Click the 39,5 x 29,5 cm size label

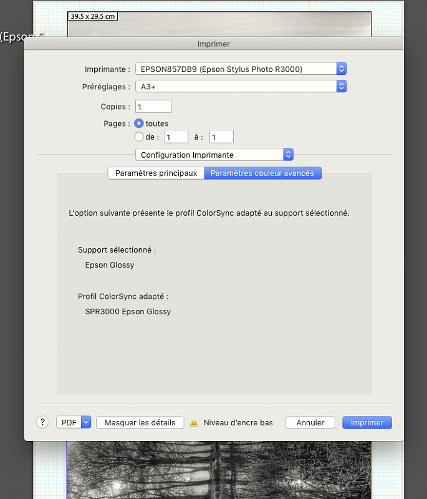pyautogui.click(x=93, y=16)
